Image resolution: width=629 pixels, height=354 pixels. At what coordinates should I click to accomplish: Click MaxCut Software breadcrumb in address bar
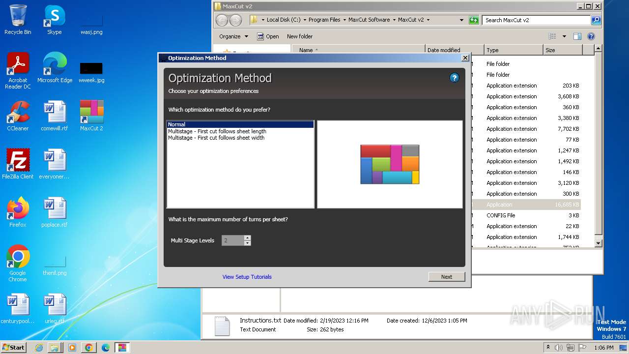point(369,20)
